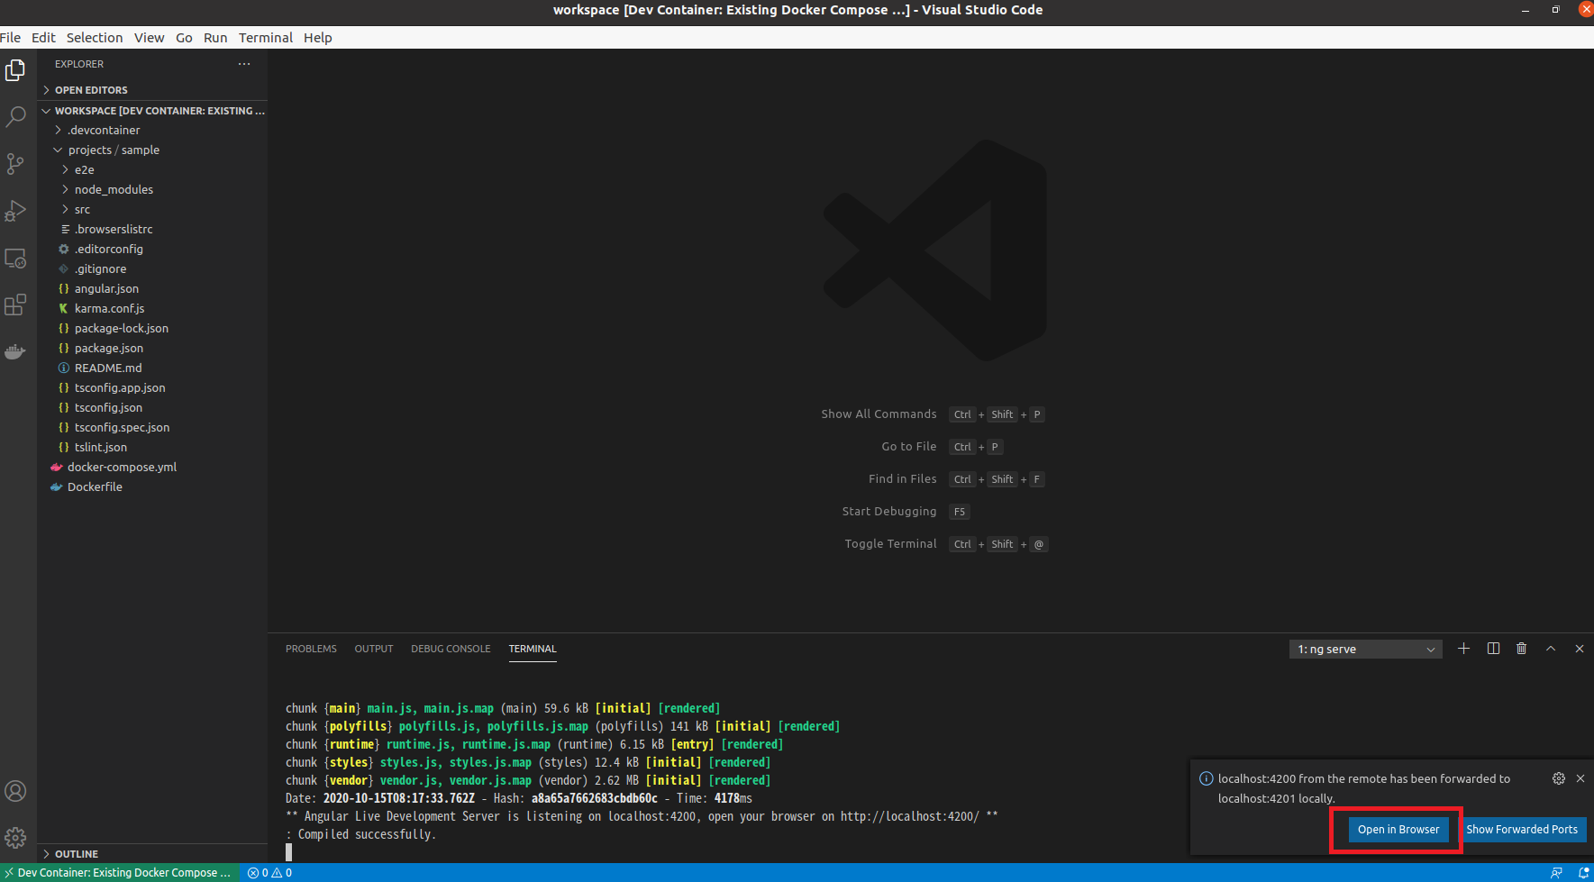Create a new terminal with plus icon
Image resolution: width=1594 pixels, height=882 pixels.
1463,649
